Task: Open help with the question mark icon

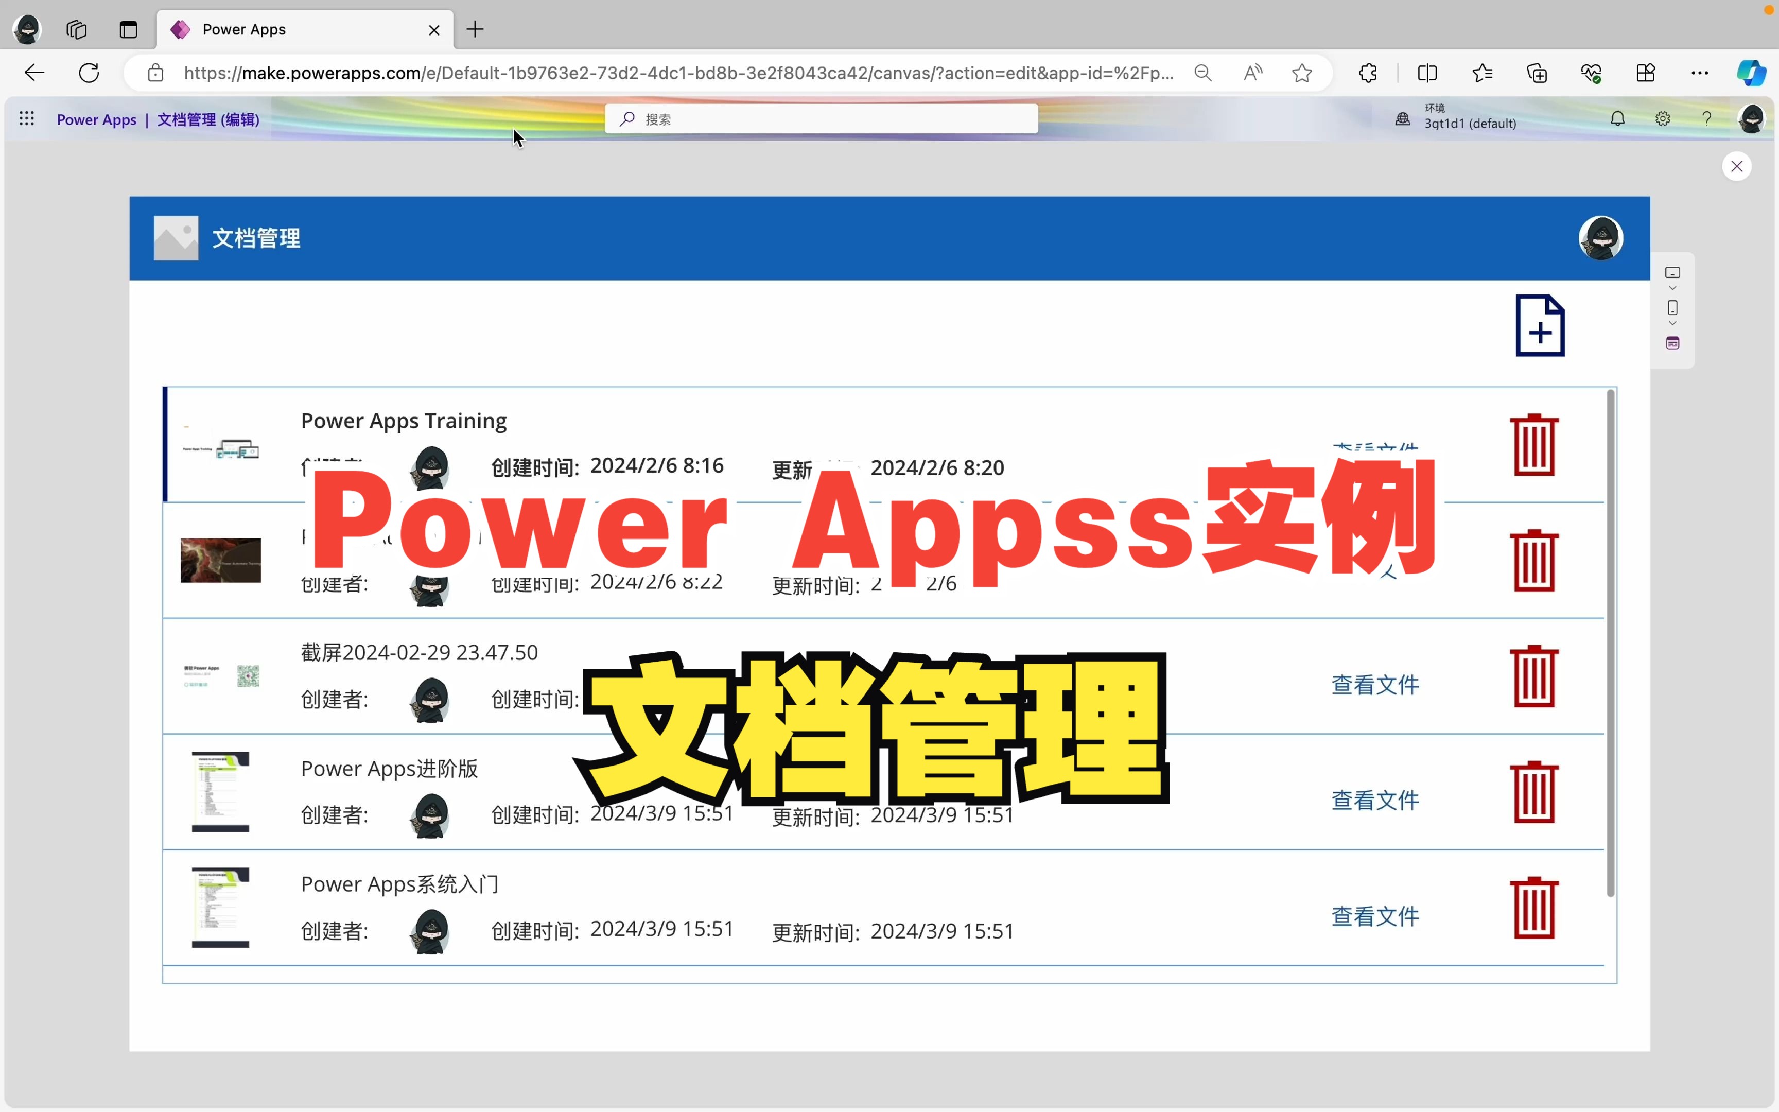Action: 1706,118
